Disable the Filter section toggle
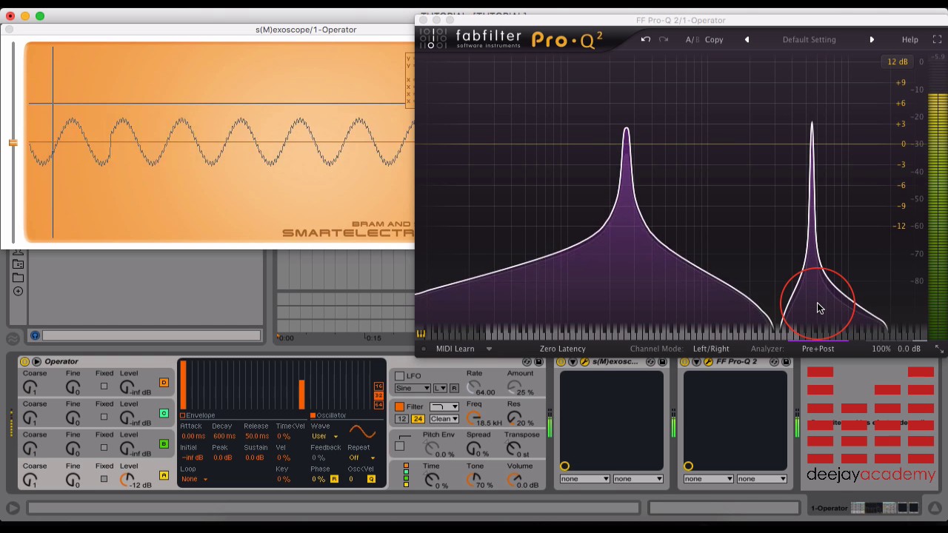948x533 pixels. tap(400, 406)
